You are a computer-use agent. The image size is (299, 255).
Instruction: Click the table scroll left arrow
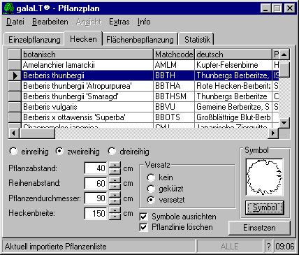point(13,133)
